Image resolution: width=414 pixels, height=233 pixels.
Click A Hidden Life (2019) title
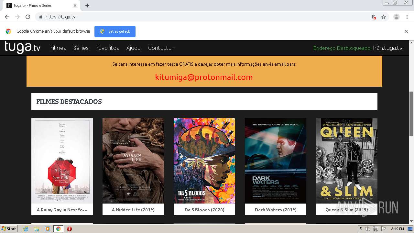133,210
